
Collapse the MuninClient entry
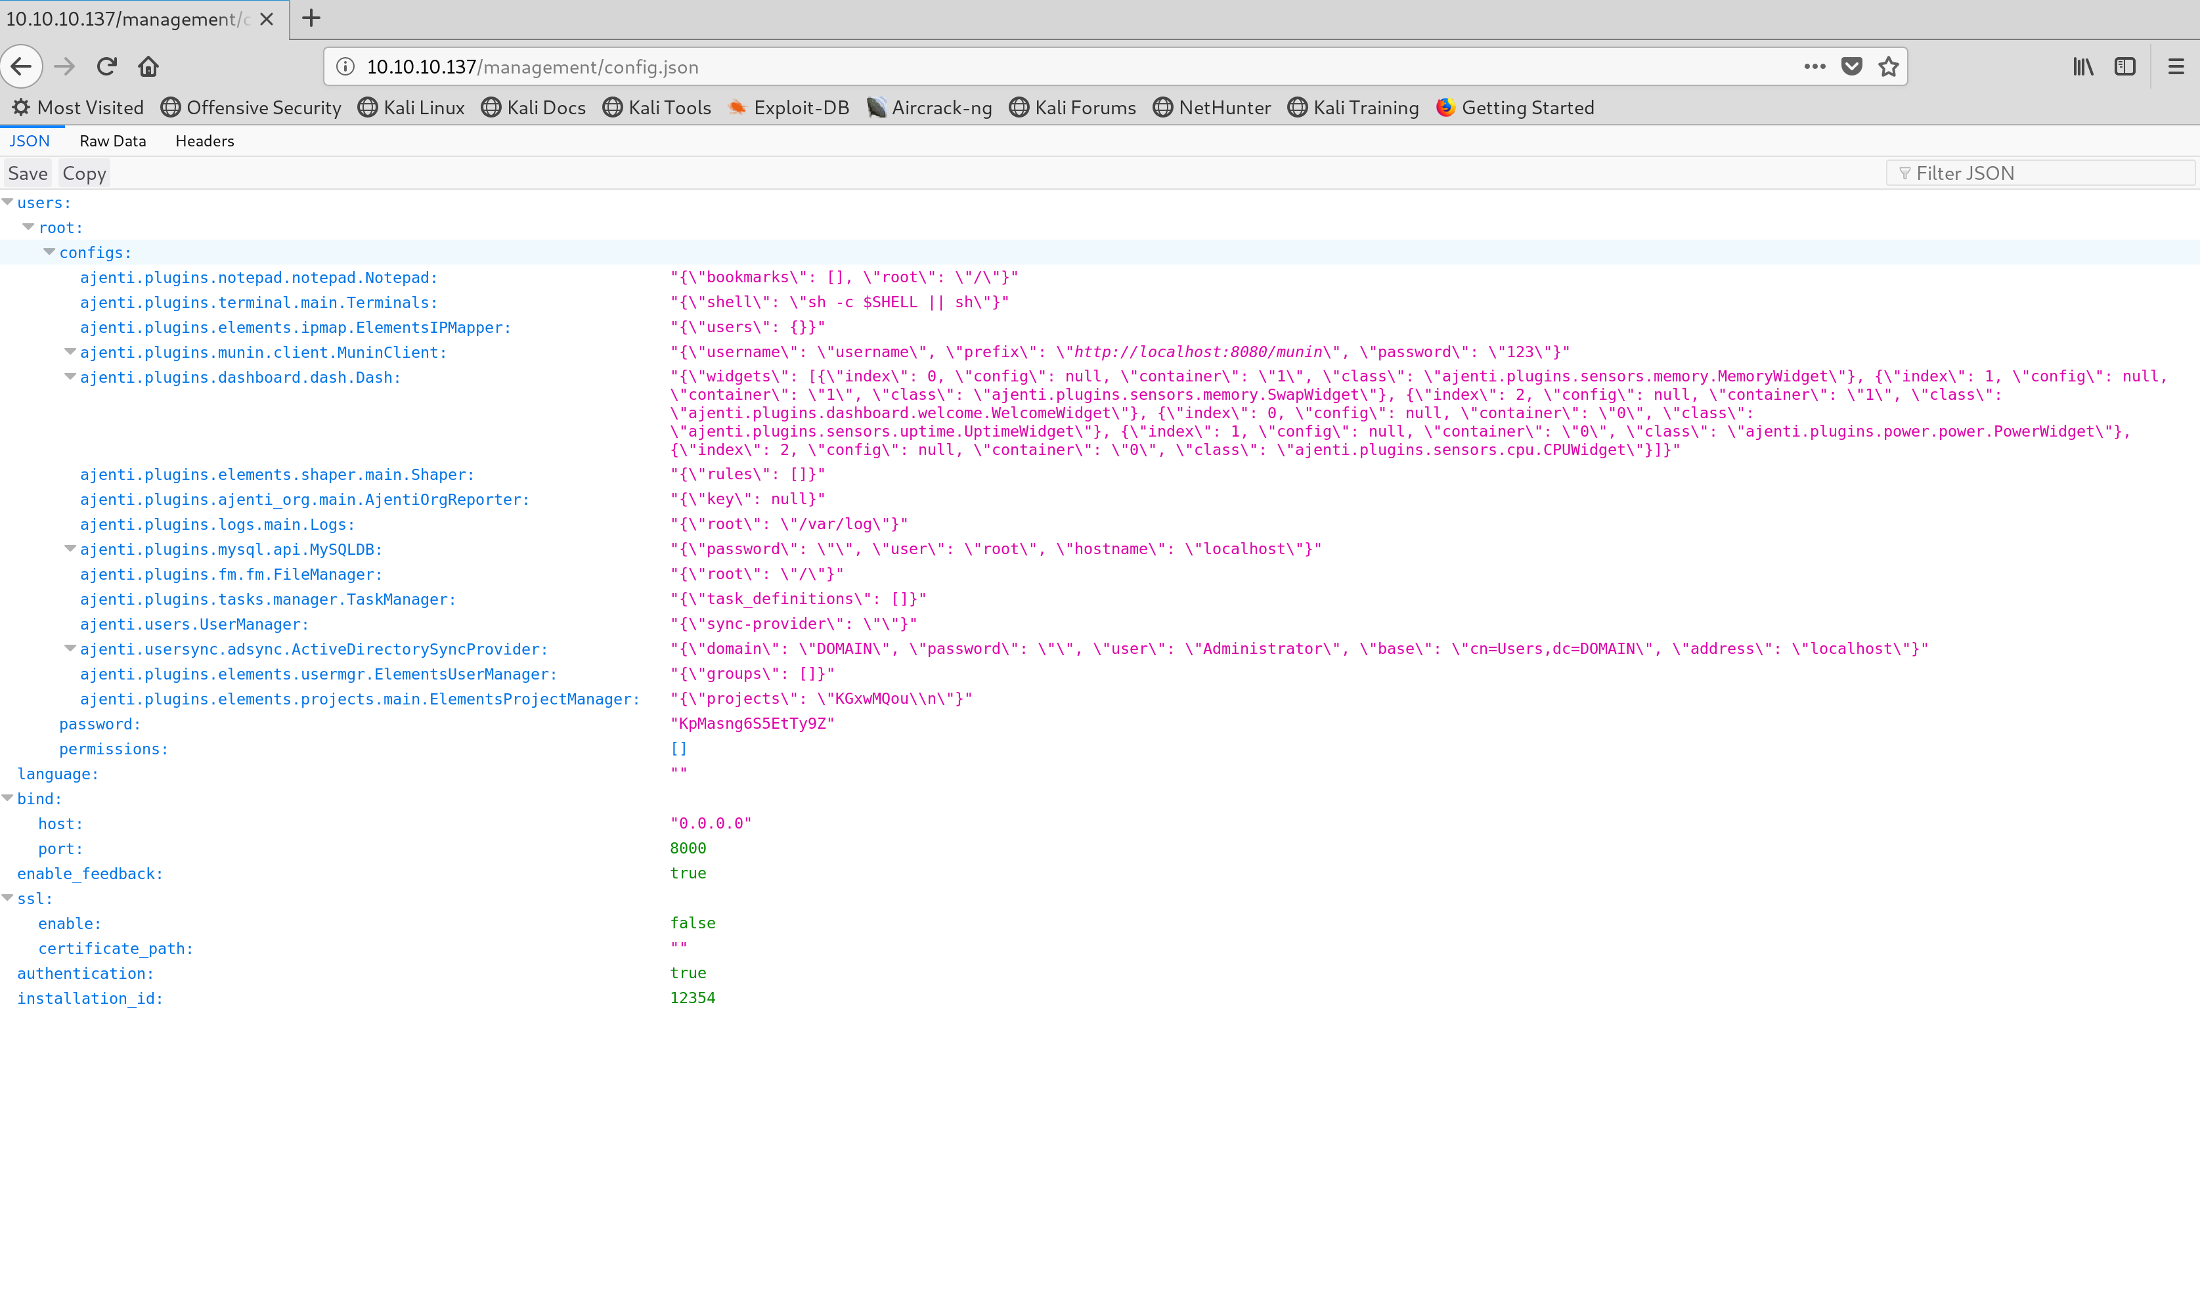click(70, 351)
